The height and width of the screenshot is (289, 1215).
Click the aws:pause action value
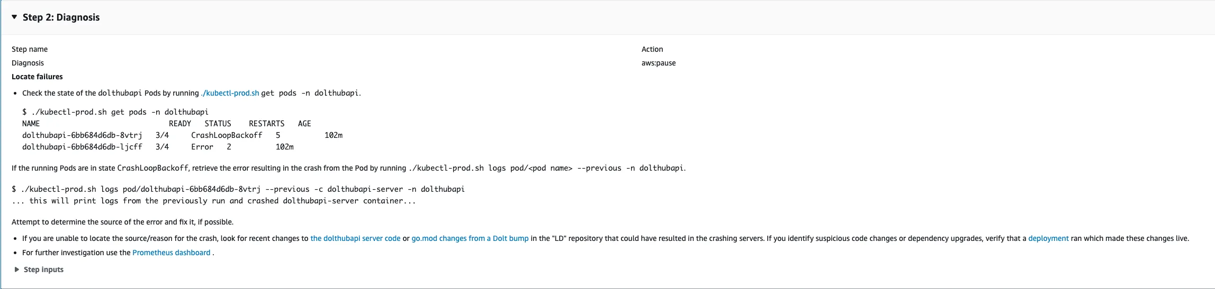658,63
